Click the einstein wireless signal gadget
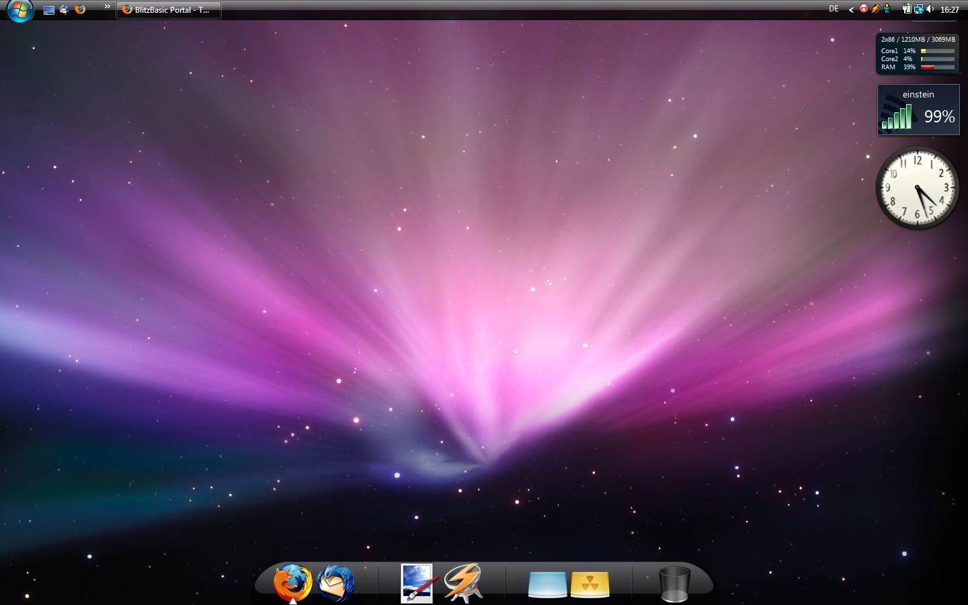This screenshot has width=968, height=605. click(x=918, y=110)
